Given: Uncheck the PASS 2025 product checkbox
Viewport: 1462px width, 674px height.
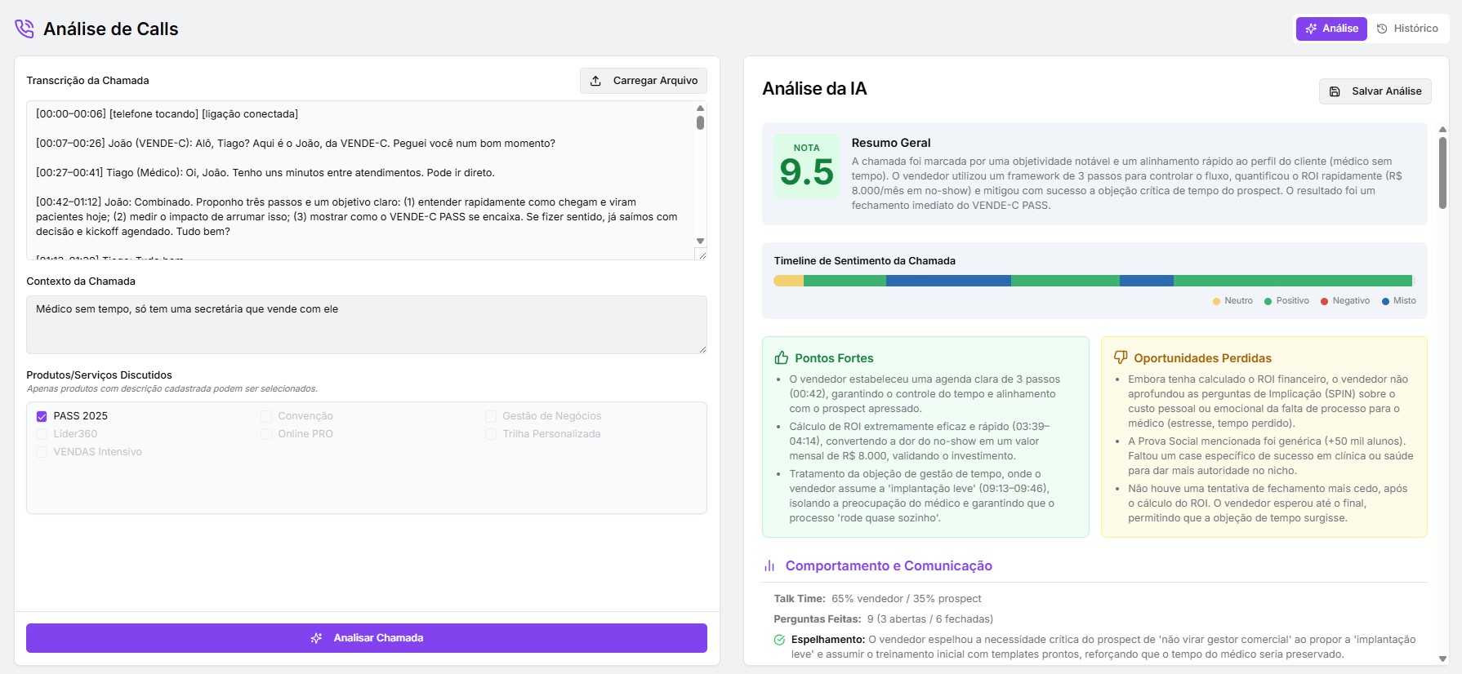Looking at the screenshot, I should coord(42,416).
